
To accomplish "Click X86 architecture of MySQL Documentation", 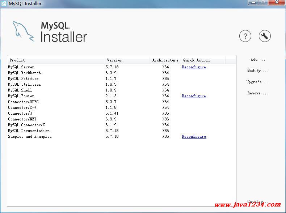I will [165, 131].
